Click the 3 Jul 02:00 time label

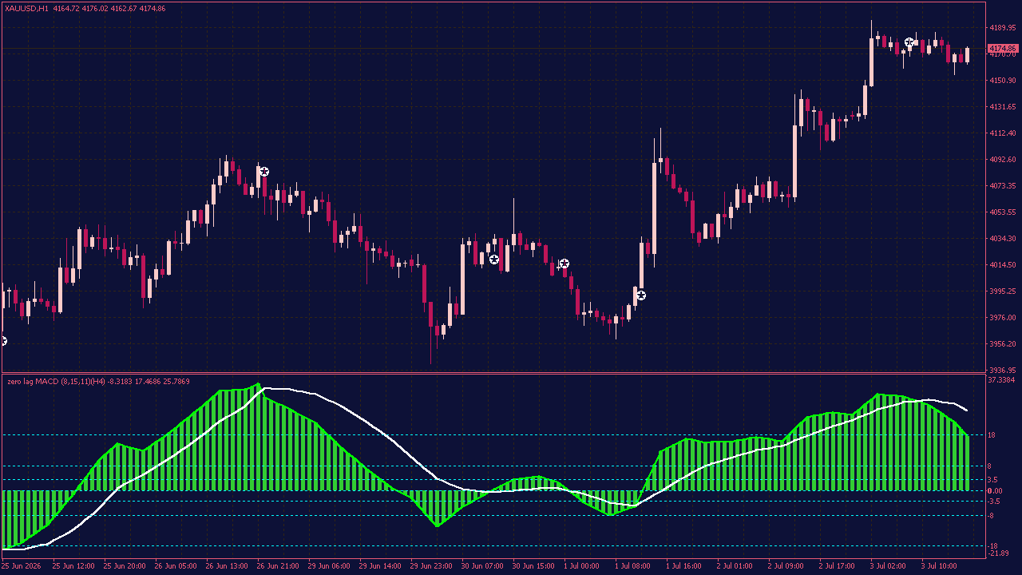(x=888, y=566)
